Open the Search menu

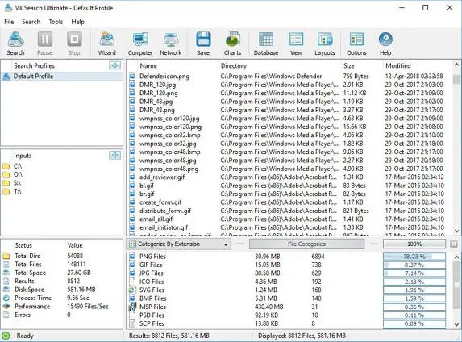(x=31, y=22)
